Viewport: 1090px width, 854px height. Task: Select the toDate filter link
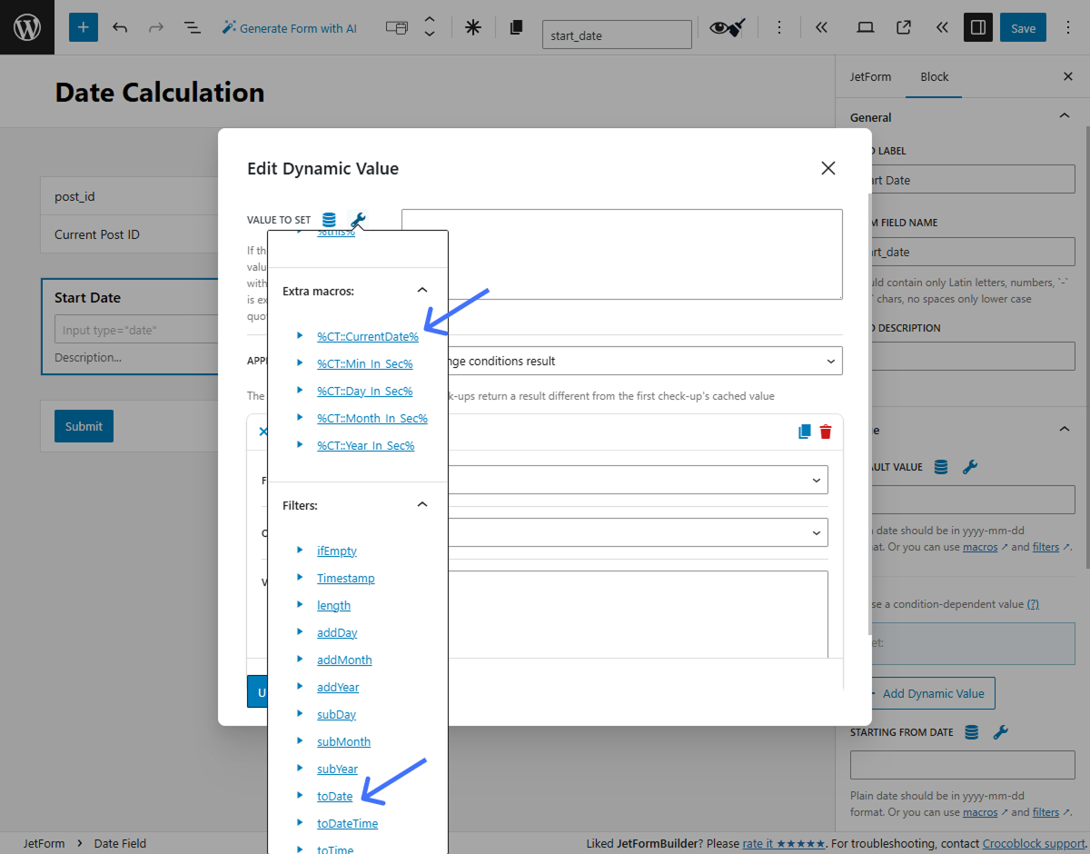coord(335,796)
